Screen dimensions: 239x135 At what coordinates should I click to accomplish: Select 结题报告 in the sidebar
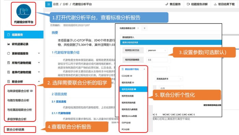(24, 34)
